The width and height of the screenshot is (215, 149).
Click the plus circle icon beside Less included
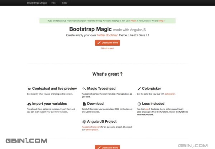[x=139, y=104]
